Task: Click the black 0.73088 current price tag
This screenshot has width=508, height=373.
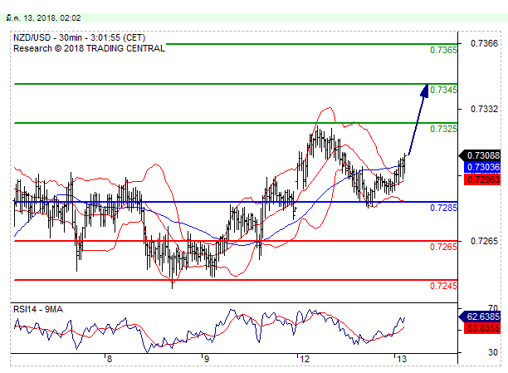Action: tap(481, 155)
